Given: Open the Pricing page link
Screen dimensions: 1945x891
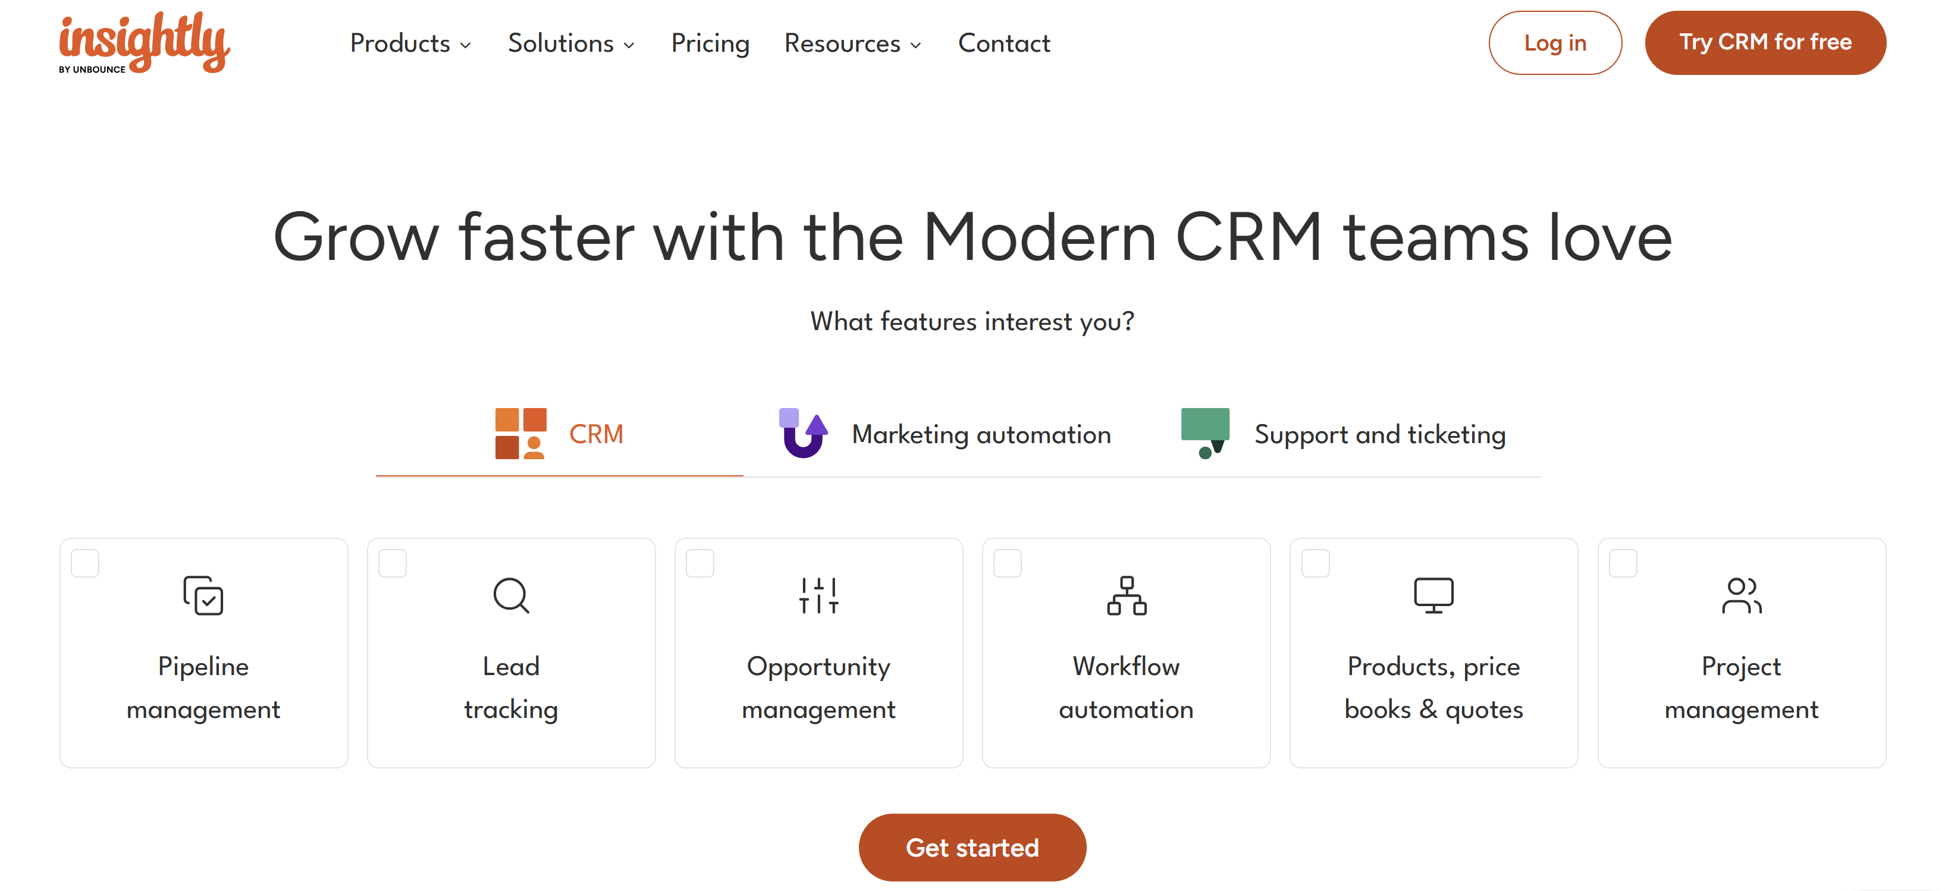Looking at the screenshot, I should pos(711,43).
